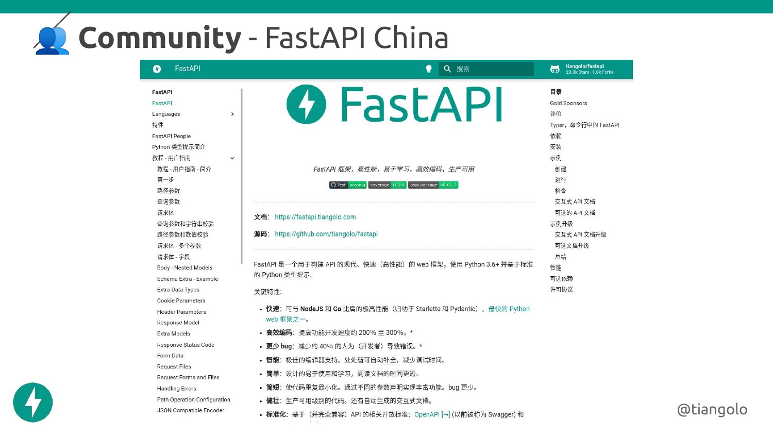
Task: Click the FastAPI logo icon in header
Action: click(157, 69)
